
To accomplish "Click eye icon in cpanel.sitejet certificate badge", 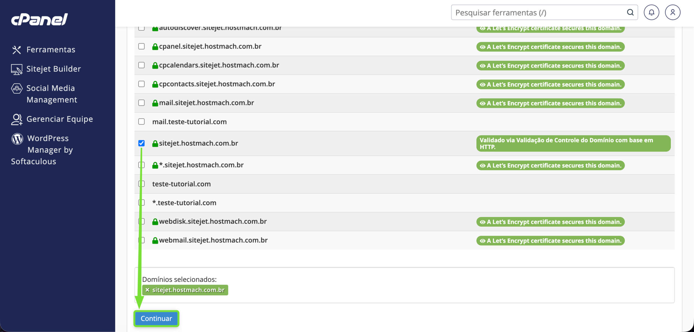I will 483,47.
